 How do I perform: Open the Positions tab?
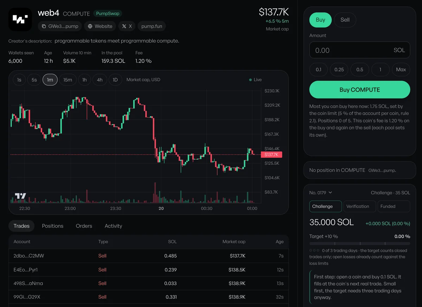pos(53,226)
